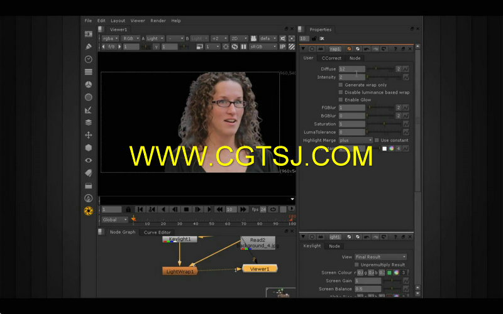
Task: Open the Transform nodes move-arrows icon
Action: (x=89, y=135)
